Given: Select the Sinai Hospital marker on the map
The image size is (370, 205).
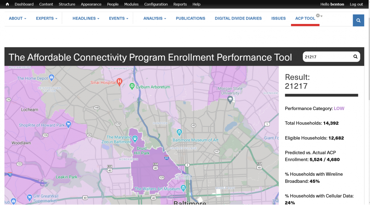Looking at the screenshot, I should (119, 82).
